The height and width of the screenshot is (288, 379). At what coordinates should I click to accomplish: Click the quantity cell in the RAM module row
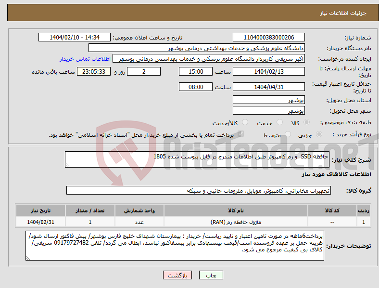click(90, 222)
